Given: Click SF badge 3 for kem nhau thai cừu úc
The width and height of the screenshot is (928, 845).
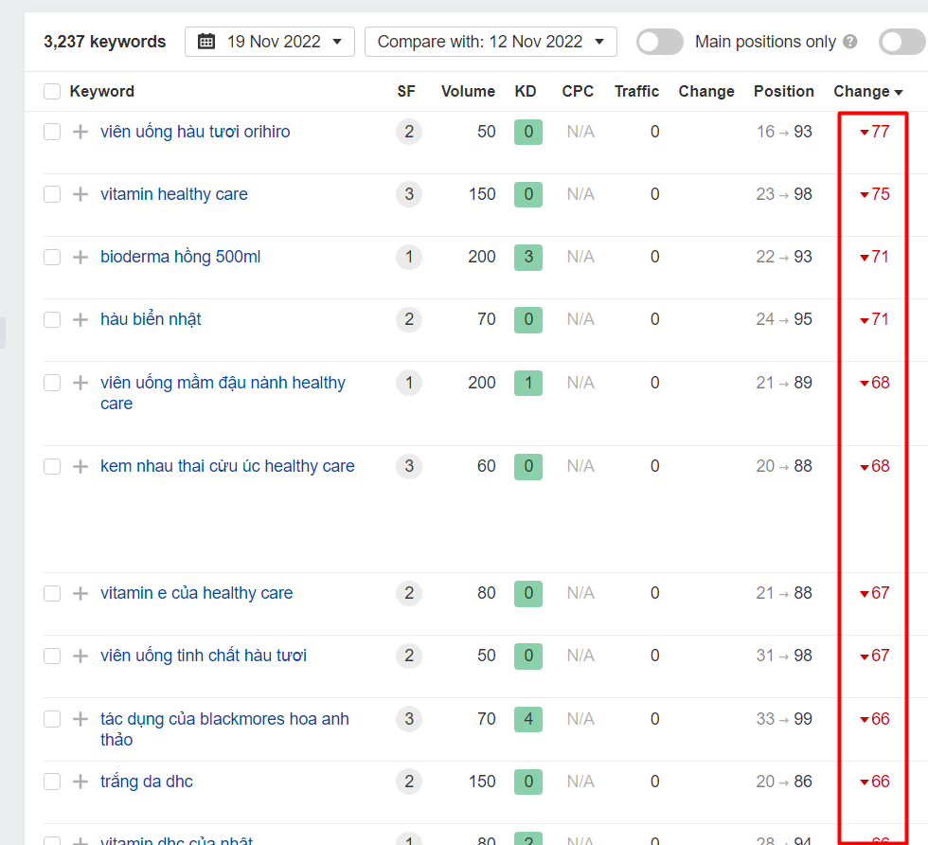Looking at the screenshot, I should pos(409,467).
